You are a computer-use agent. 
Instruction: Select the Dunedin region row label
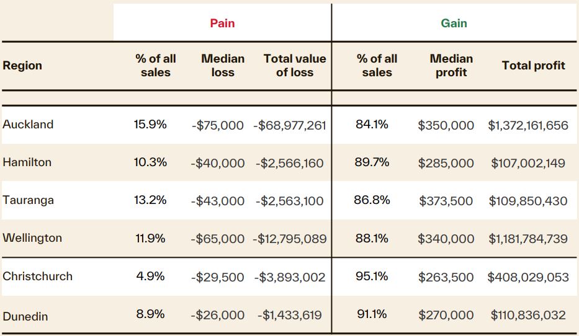pyautogui.click(x=25, y=316)
